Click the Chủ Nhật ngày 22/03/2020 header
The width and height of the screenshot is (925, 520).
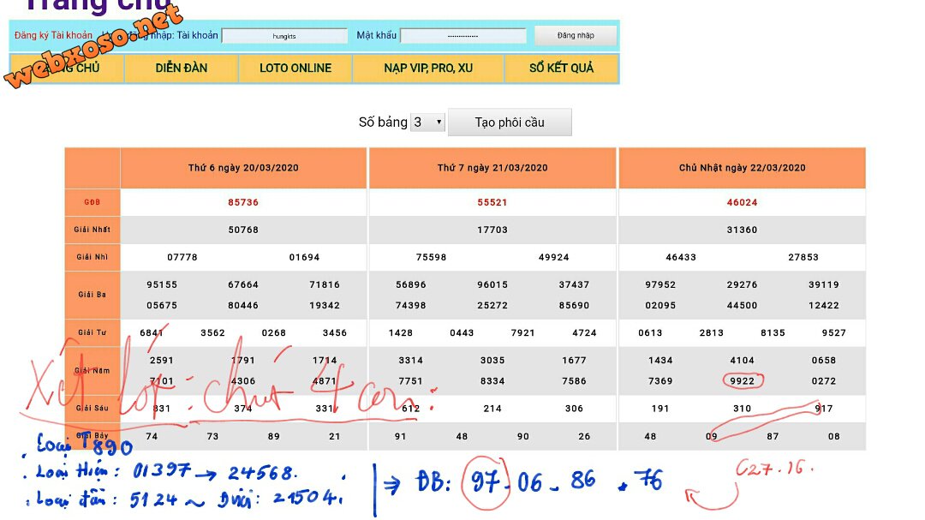click(742, 168)
